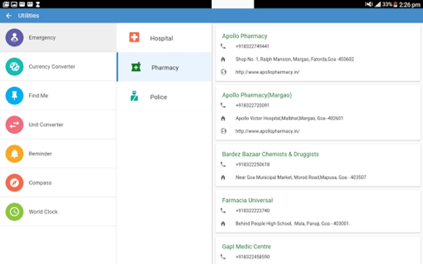The width and height of the screenshot is (423, 264).
Task: Tap the back arrow beside Utilities
Action: coord(9,16)
